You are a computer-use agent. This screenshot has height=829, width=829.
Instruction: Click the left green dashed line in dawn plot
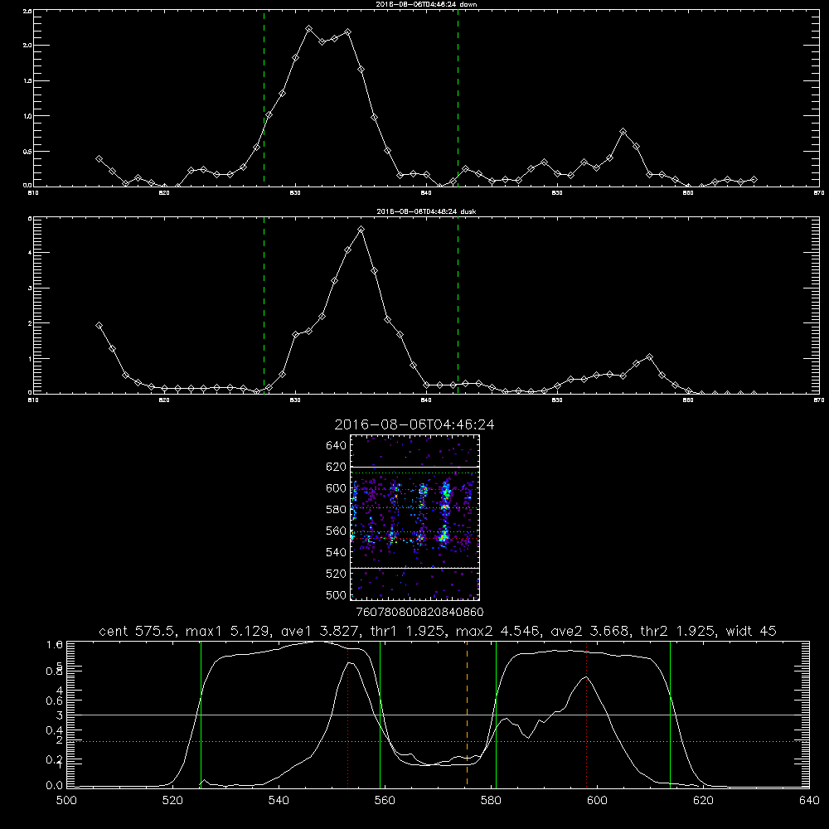(x=264, y=98)
